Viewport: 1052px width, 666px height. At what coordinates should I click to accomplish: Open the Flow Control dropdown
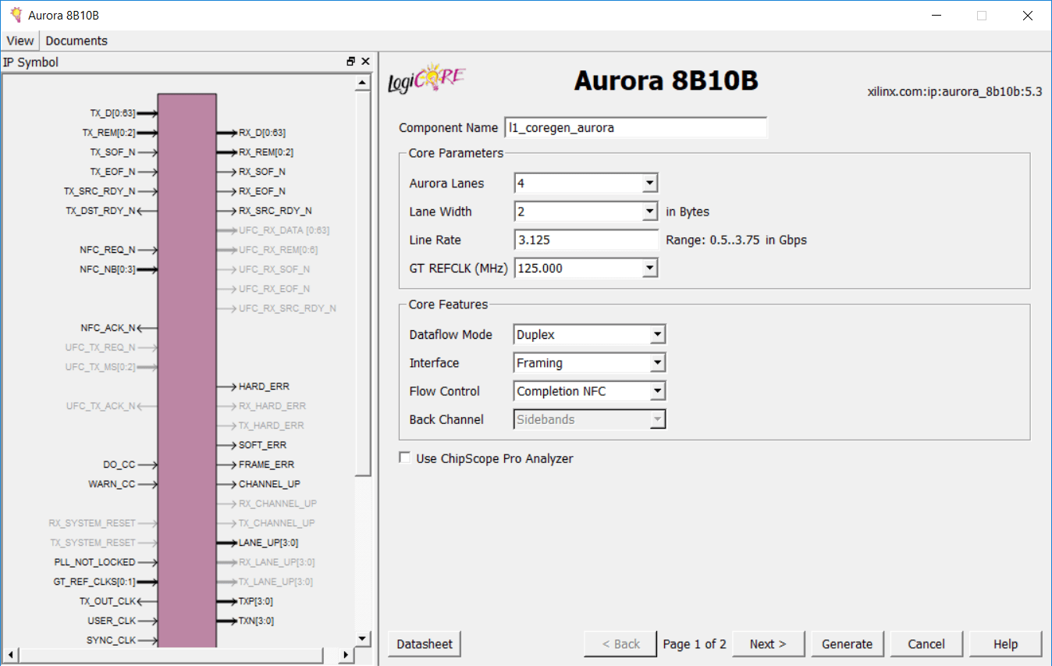pos(656,390)
